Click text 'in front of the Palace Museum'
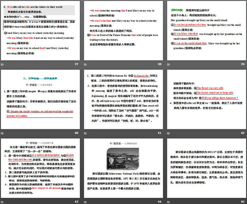 tap(114, 35)
